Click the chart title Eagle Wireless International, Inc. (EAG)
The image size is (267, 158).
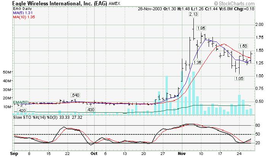coord(60,3)
